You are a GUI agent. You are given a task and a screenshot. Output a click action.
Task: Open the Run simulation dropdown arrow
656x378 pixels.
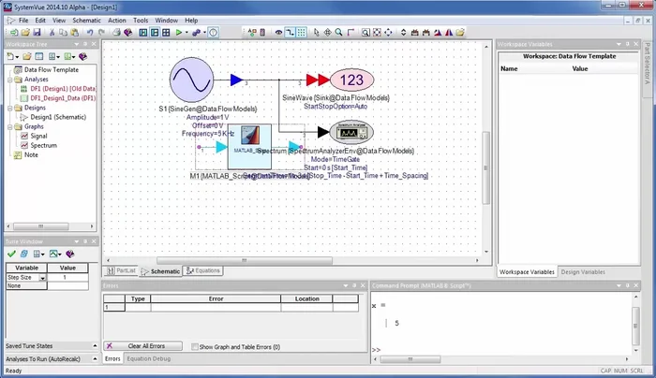coord(186,33)
